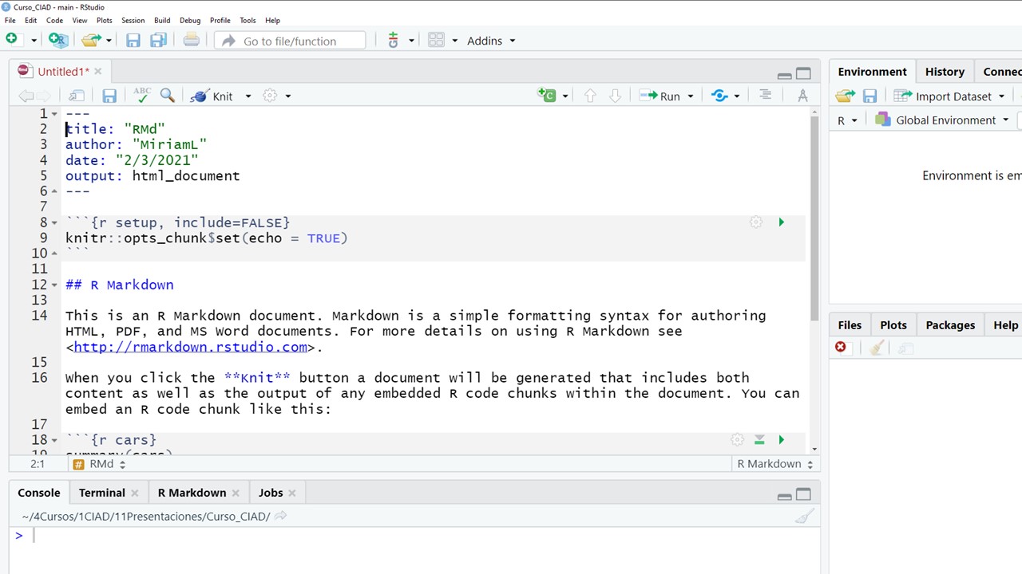Run spell check ABC icon
The width and height of the screenshot is (1022, 574).
(x=142, y=95)
